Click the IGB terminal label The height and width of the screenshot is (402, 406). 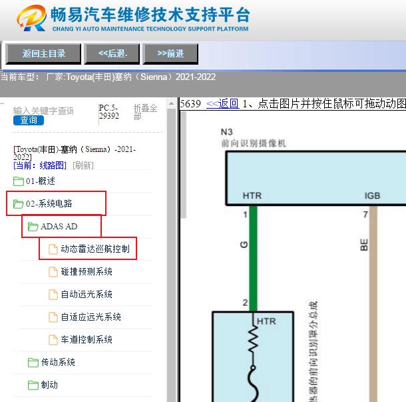click(372, 195)
